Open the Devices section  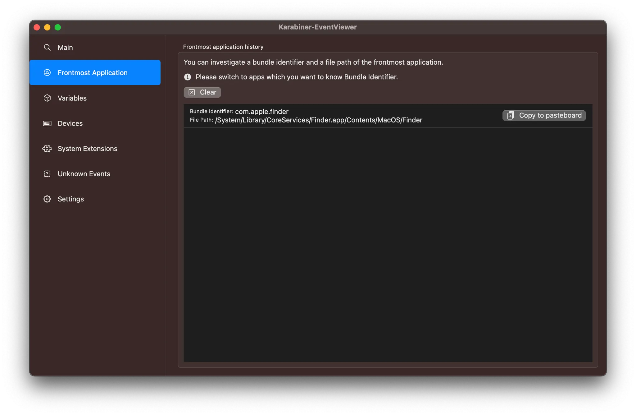point(70,123)
